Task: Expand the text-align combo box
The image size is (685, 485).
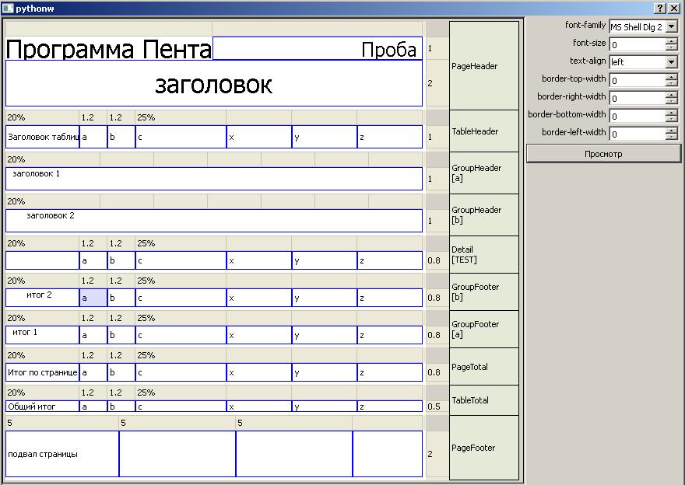Action: [x=672, y=62]
